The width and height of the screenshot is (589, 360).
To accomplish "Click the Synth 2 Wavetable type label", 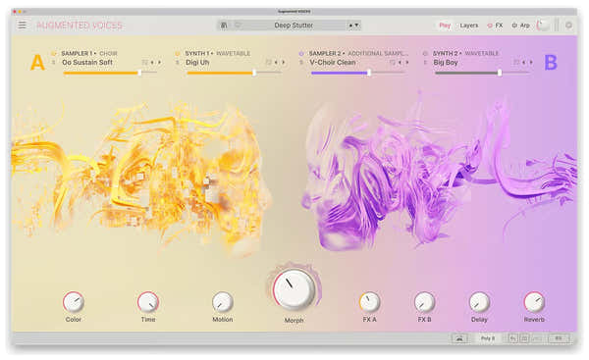I will 482,54.
